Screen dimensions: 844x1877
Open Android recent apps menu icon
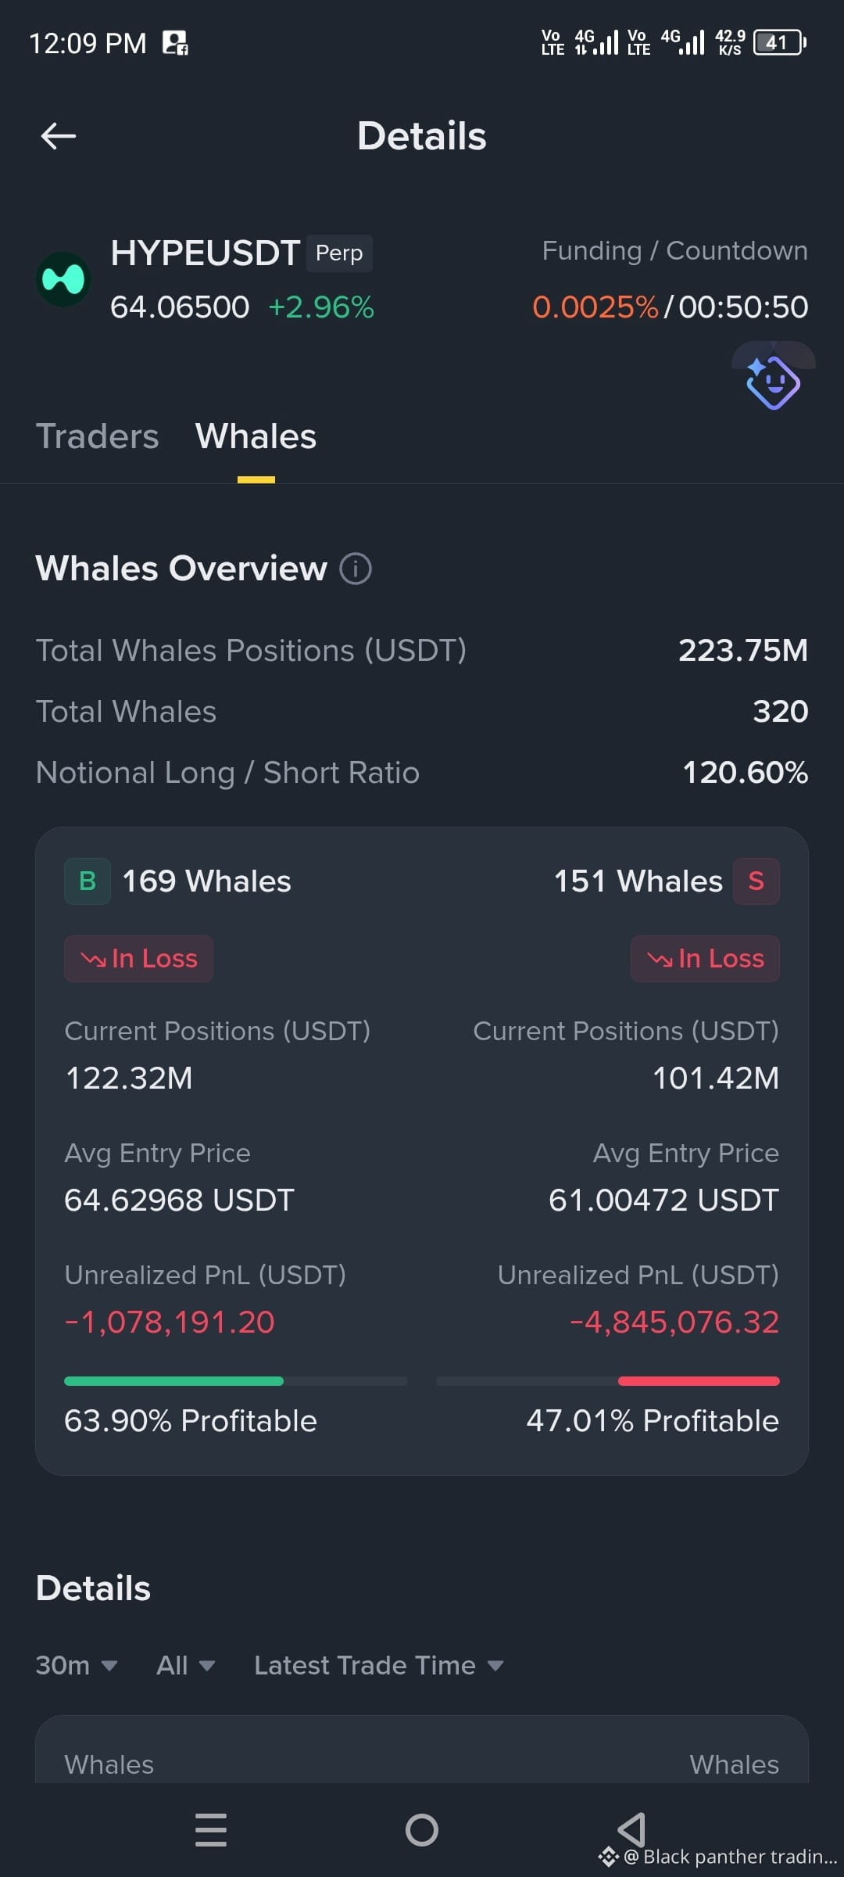(x=211, y=1830)
